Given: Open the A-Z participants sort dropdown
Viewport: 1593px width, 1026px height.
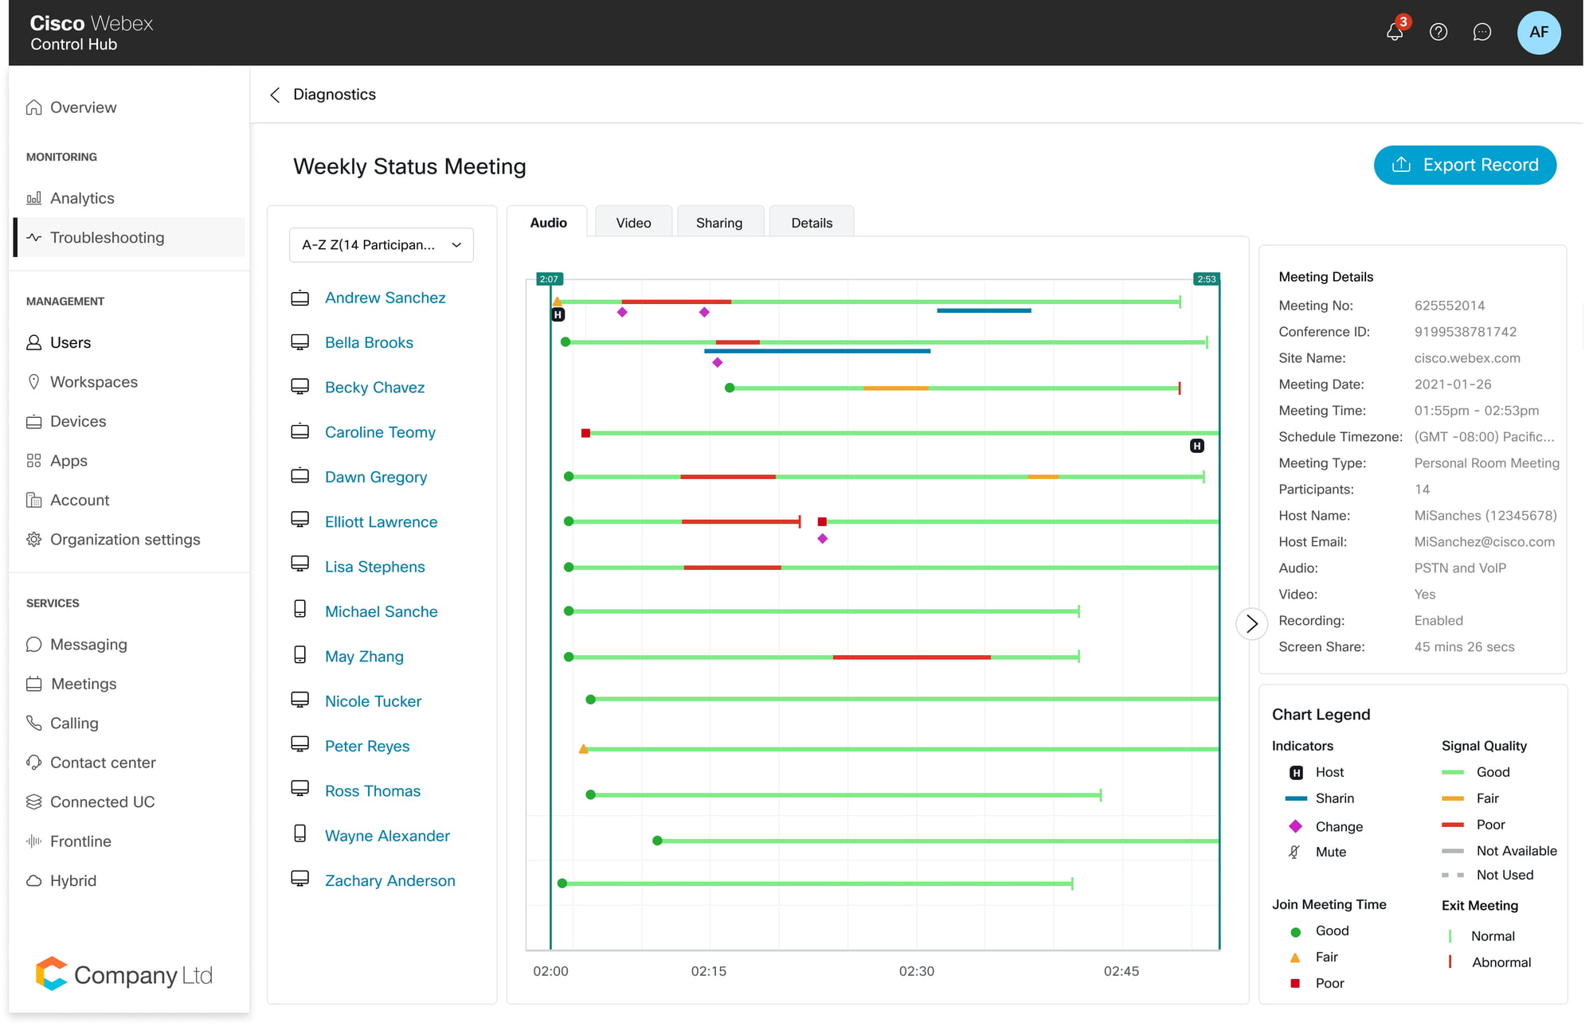Looking at the screenshot, I should coord(382,245).
